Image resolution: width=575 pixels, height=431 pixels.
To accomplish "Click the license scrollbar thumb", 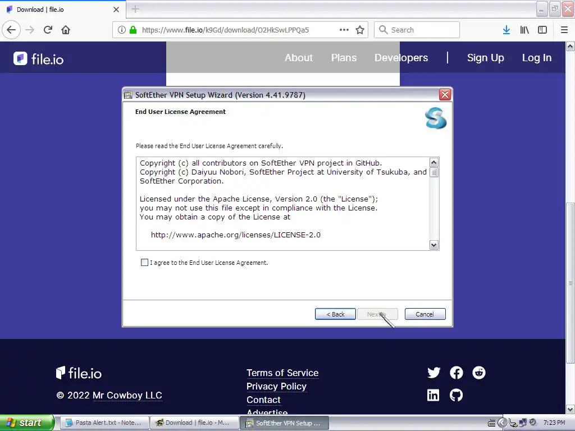I will click(x=434, y=172).
